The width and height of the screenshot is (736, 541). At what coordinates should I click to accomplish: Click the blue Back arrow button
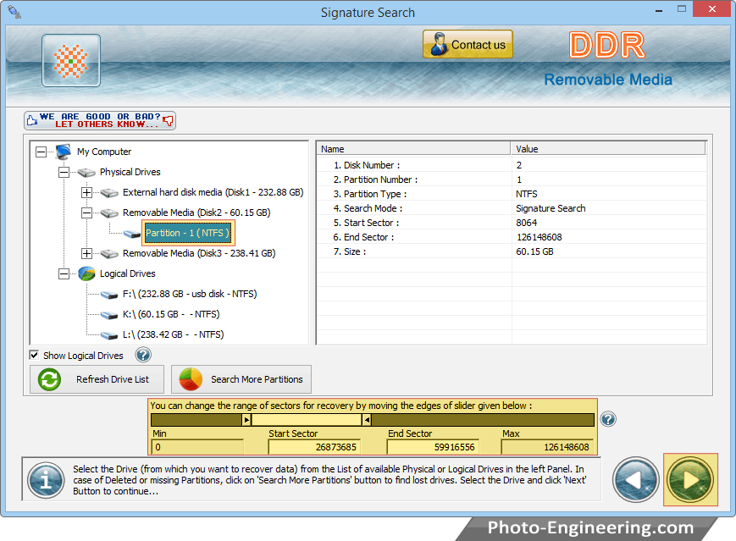tap(635, 479)
